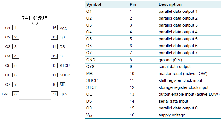Click the pin 12 box beside STCP
Screen dimensions: 221x120
[54, 66]
